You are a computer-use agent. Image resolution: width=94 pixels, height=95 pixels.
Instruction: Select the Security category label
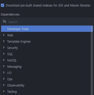[12, 48]
